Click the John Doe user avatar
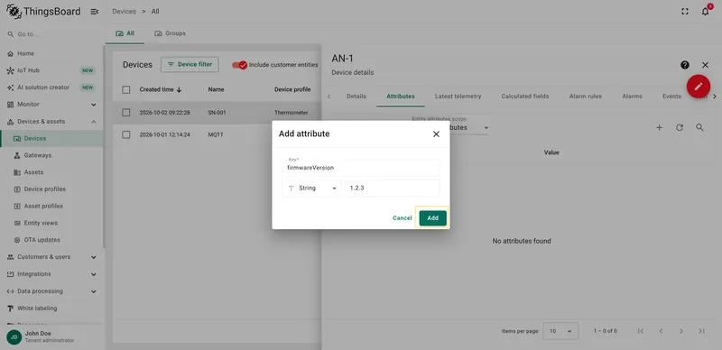 14,336
